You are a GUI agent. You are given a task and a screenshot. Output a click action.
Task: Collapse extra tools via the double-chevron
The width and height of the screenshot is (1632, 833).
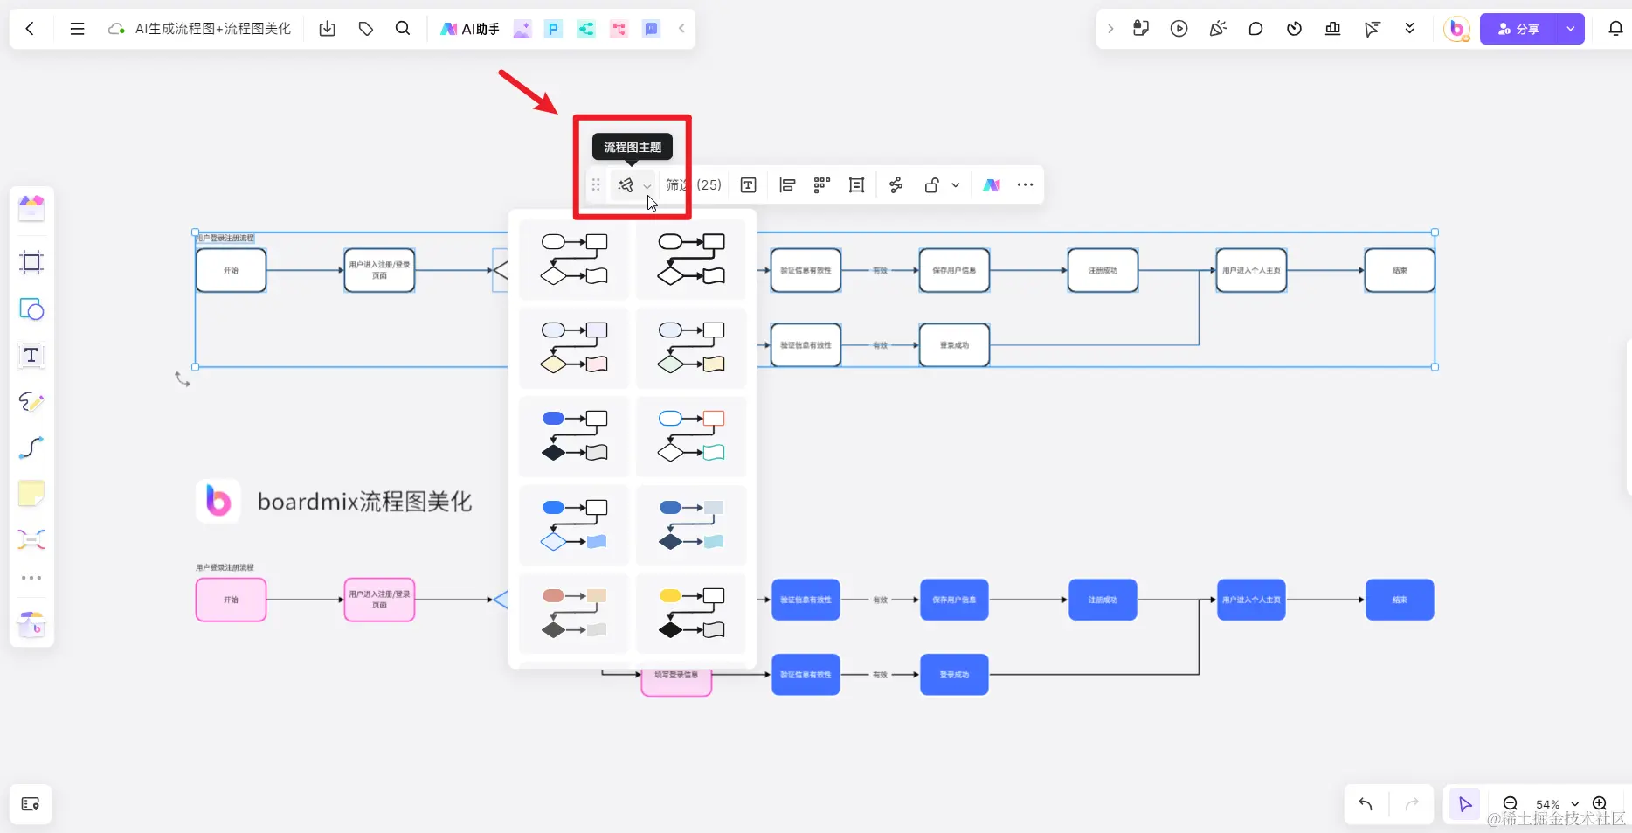tap(1408, 28)
